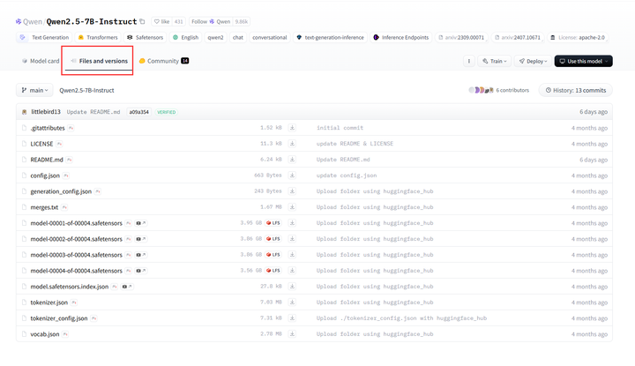The image size is (635, 366).
Task: Copy model name icon next to Qwen2.5-7B-Instruct
Action: (x=142, y=21)
